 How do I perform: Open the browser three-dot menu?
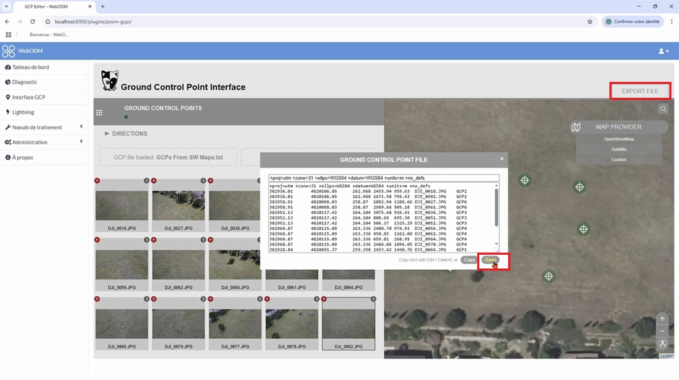[x=671, y=21]
